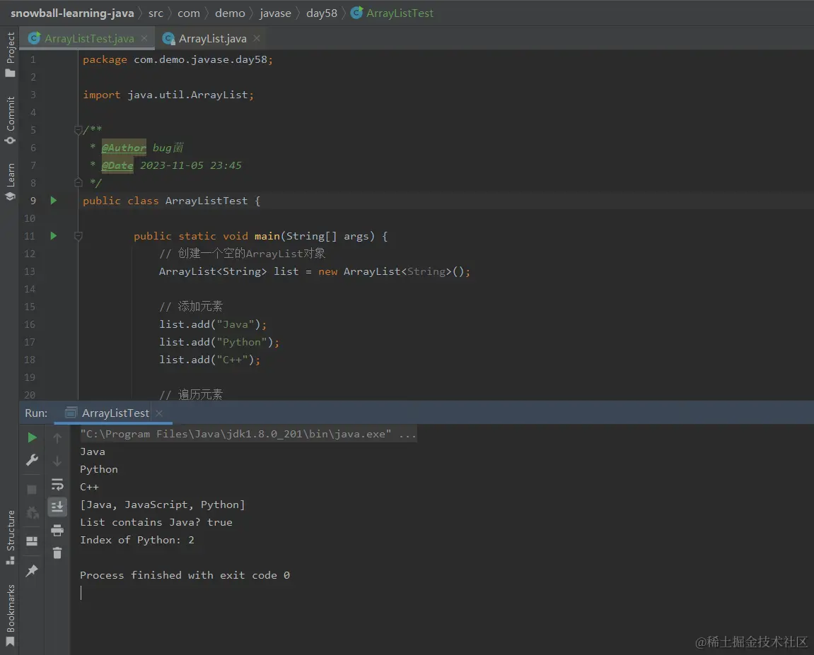The image size is (814, 655).
Task: Switch to the ArrayList.java editor tab
Action: [212, 38]
